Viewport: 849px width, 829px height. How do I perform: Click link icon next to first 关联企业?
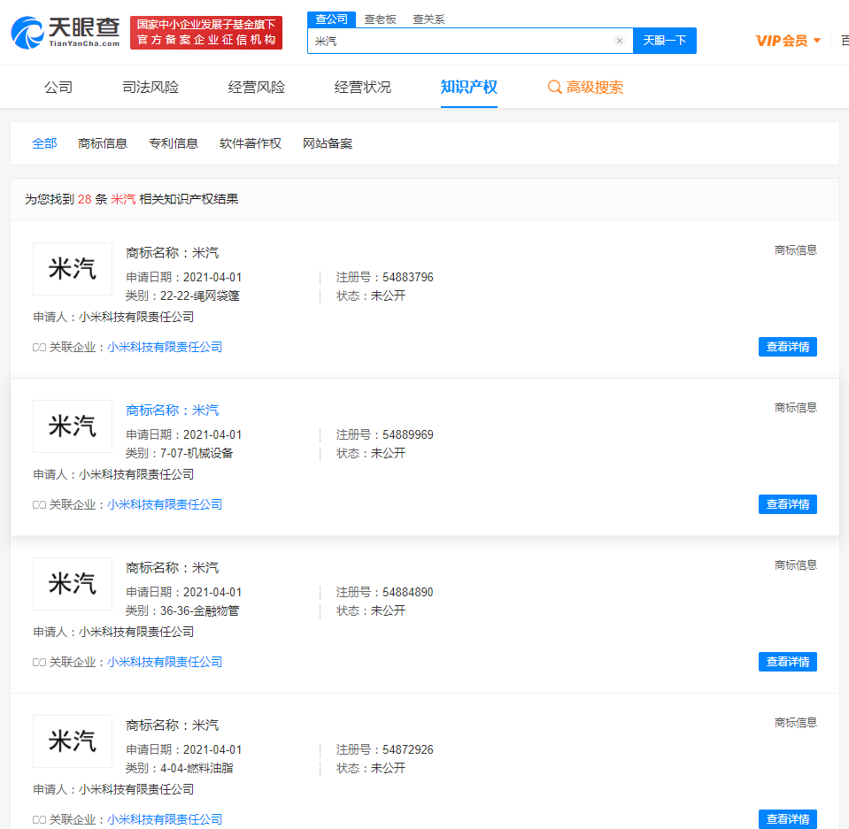[39, 348]
